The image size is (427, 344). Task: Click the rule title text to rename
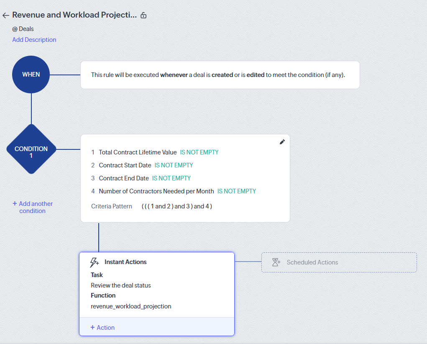point(74,15)
